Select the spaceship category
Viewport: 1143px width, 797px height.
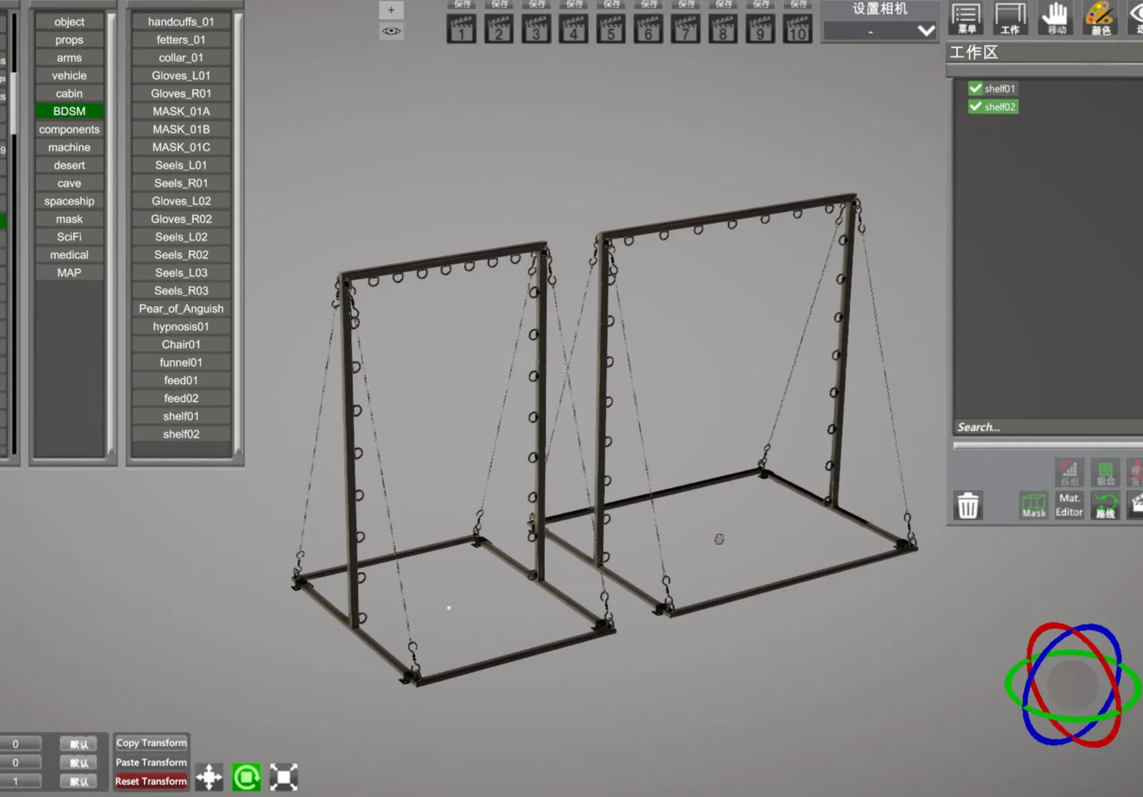pos(69,202)
